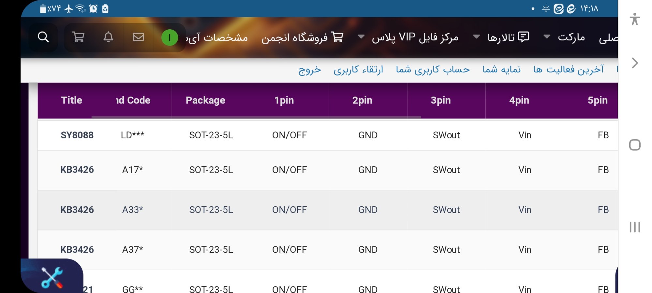Select the KB3426 A33* table row
Screen dimensions: 652x293
coord(328,210)
